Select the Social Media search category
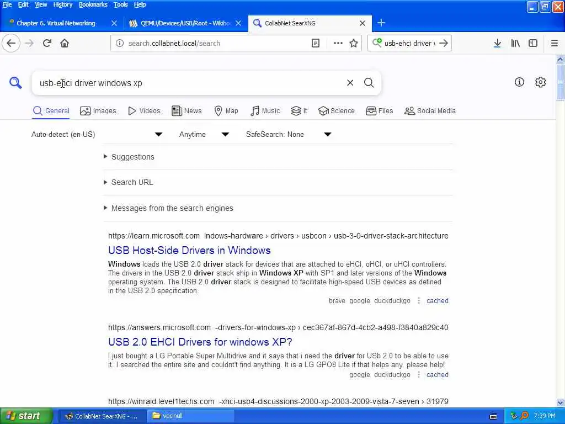Screen dimensions: 565x424 tap(430, 111)
